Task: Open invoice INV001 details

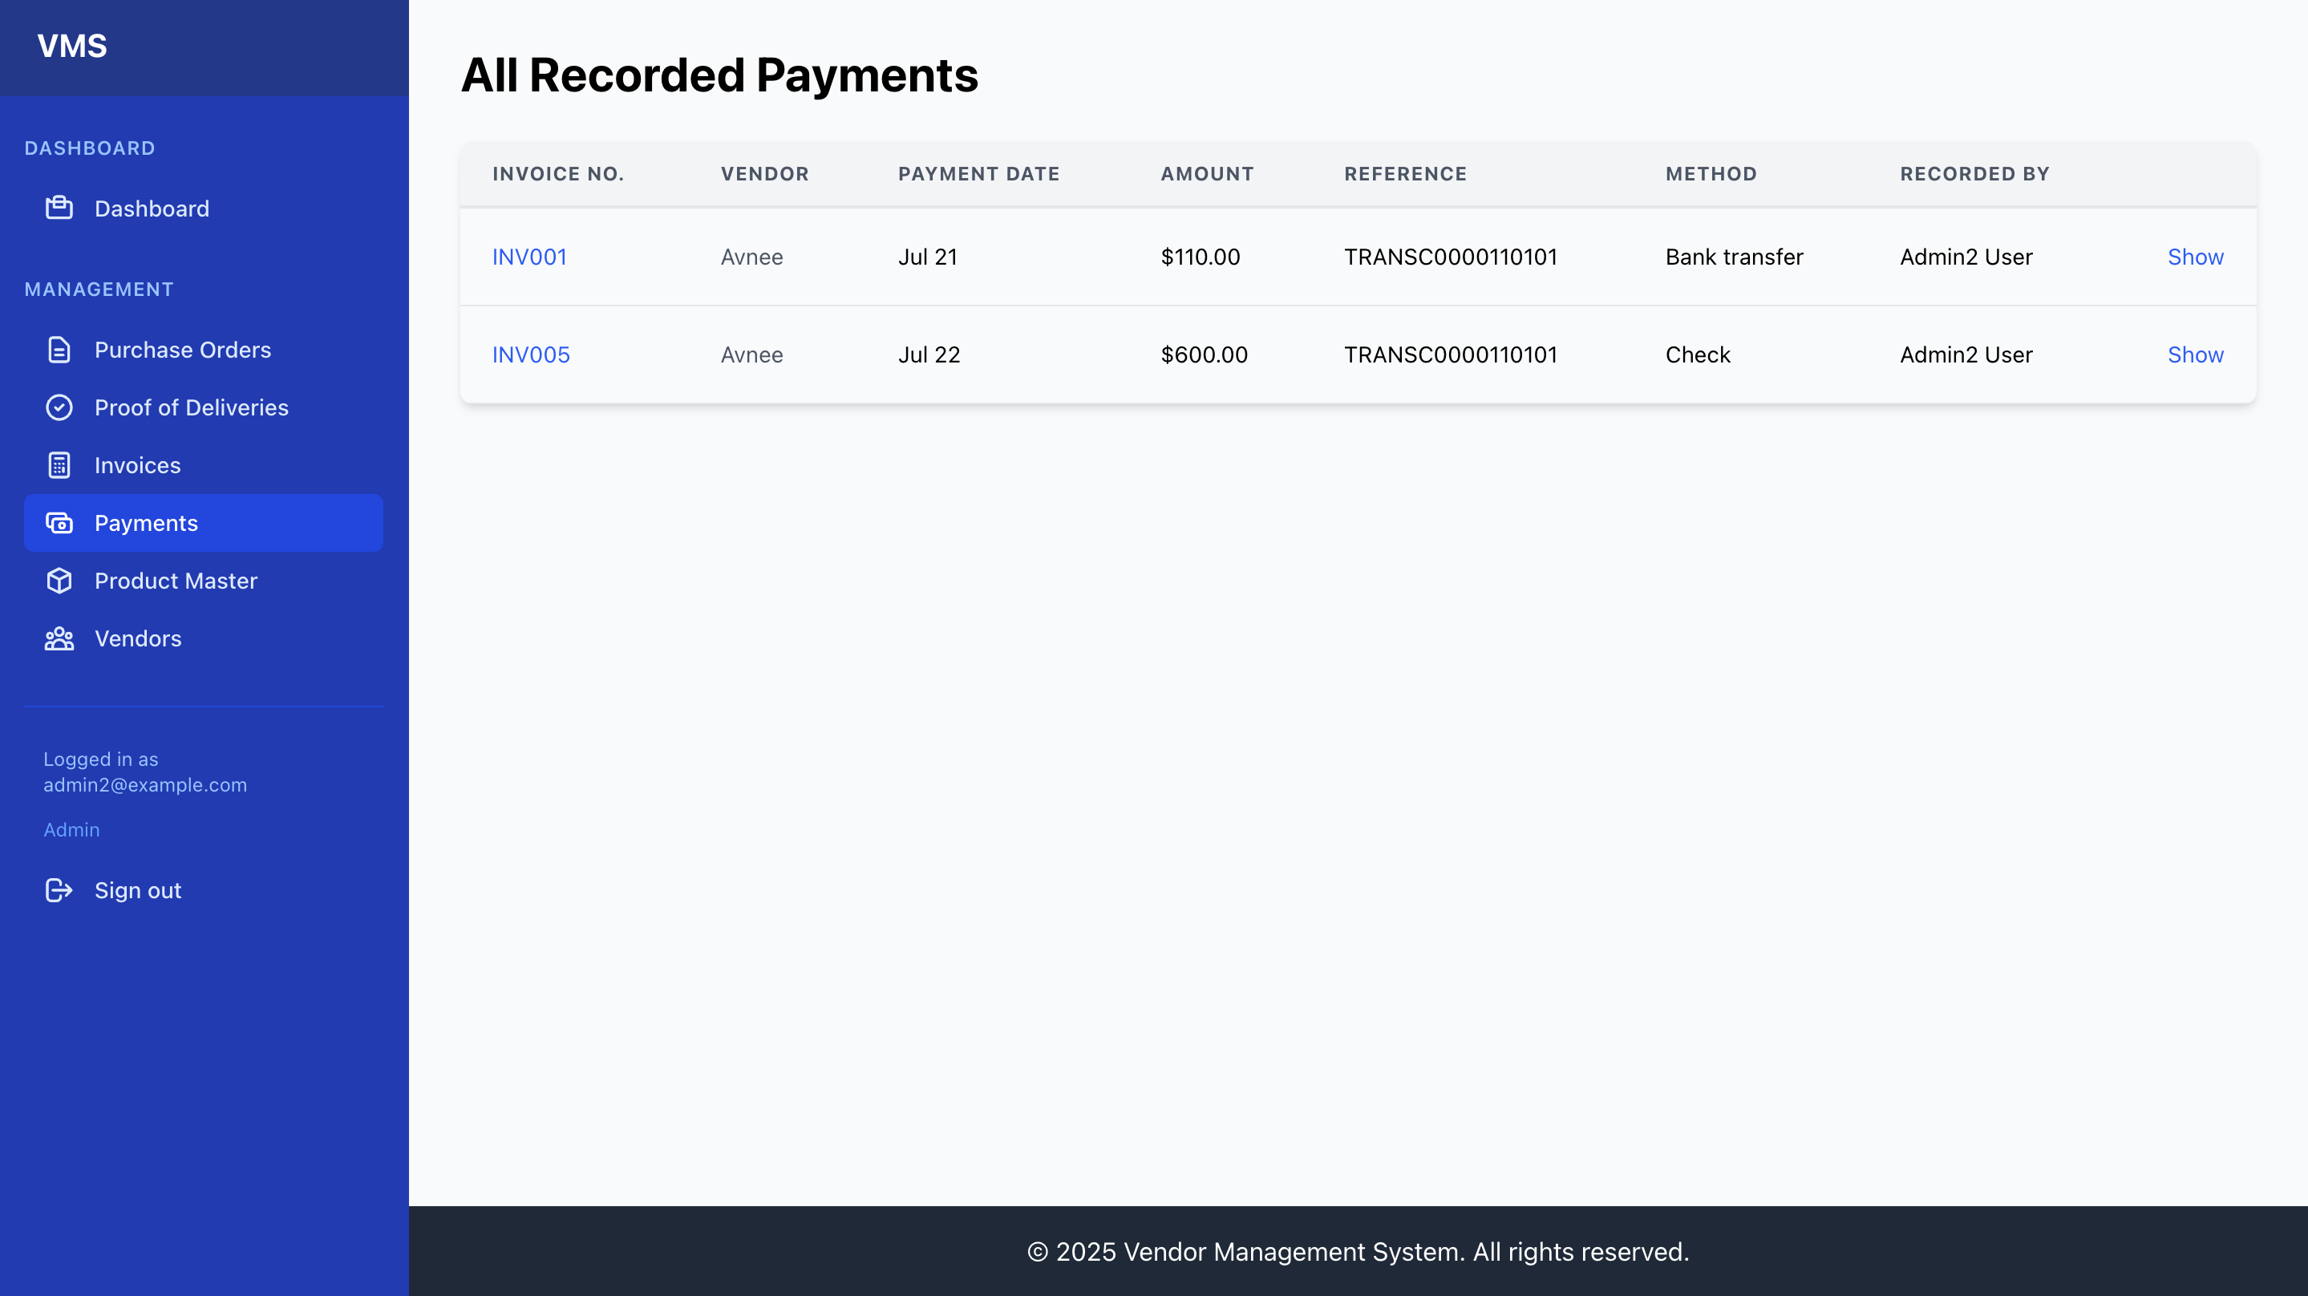Action: [529, 257]
